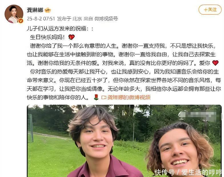
Task: Follow the account with +关注 button
Action: click(x=210, y=10)
